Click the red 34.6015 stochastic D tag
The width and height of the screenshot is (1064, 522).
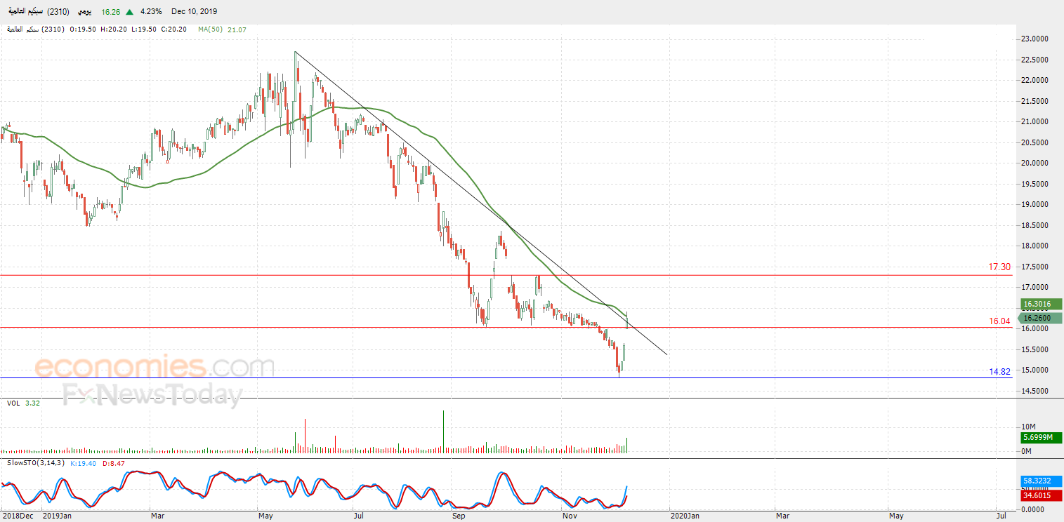point(1042,495)
